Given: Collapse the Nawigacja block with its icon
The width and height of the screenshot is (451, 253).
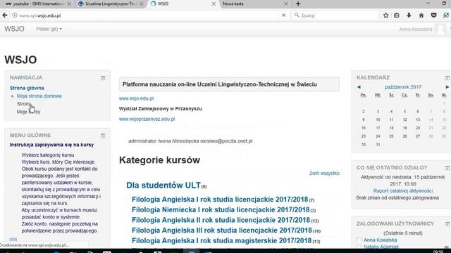Looking at the screenshot, I should coord(103,78).
